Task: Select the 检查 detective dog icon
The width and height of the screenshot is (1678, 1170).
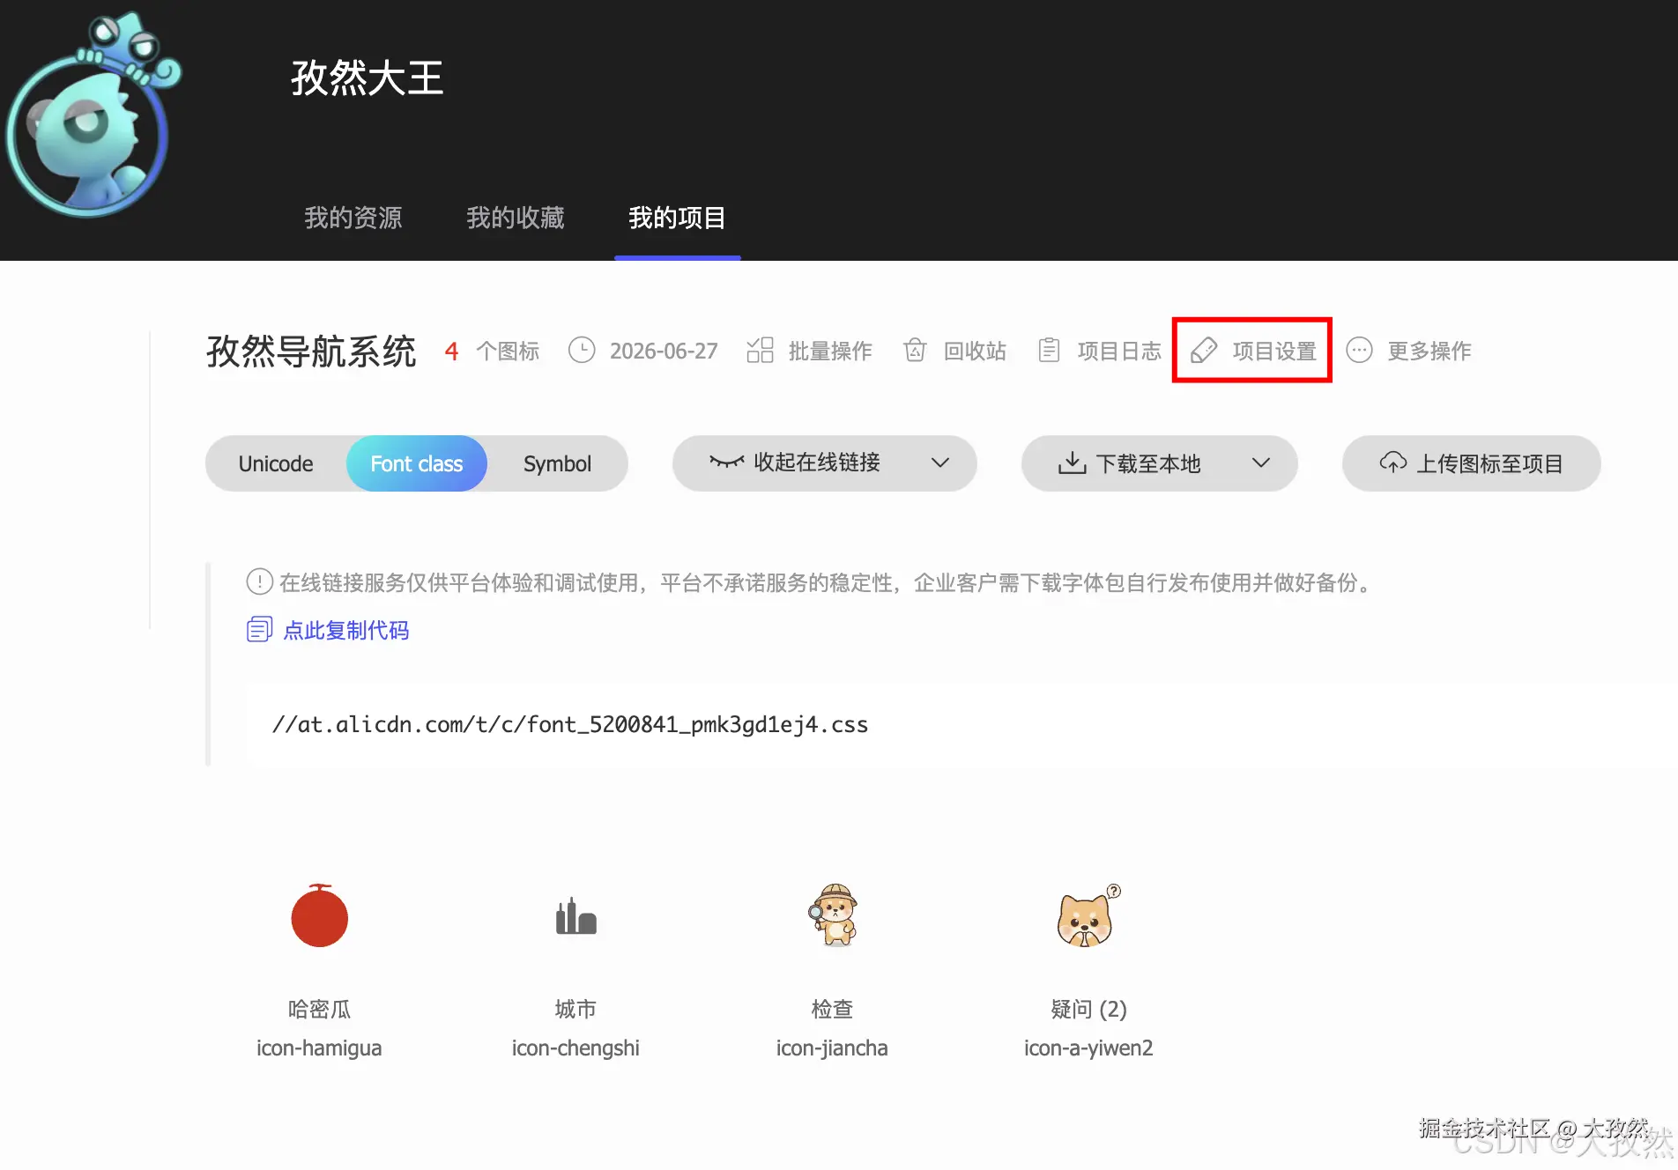Action: coord(832,915)
